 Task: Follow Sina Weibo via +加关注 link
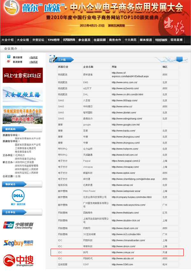point(33,62)
